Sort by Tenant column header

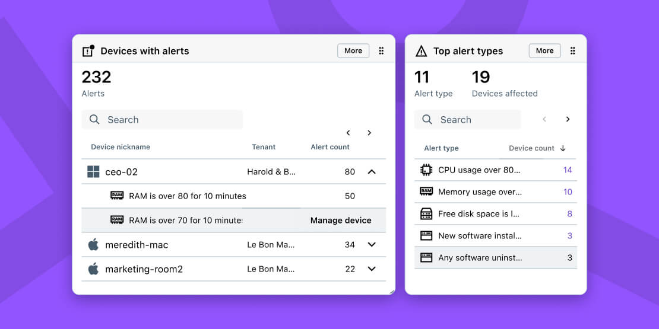(264, 147)
